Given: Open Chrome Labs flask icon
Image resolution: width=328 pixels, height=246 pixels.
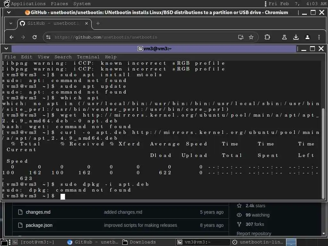Looking at the screenshot, I should point(284,37).
